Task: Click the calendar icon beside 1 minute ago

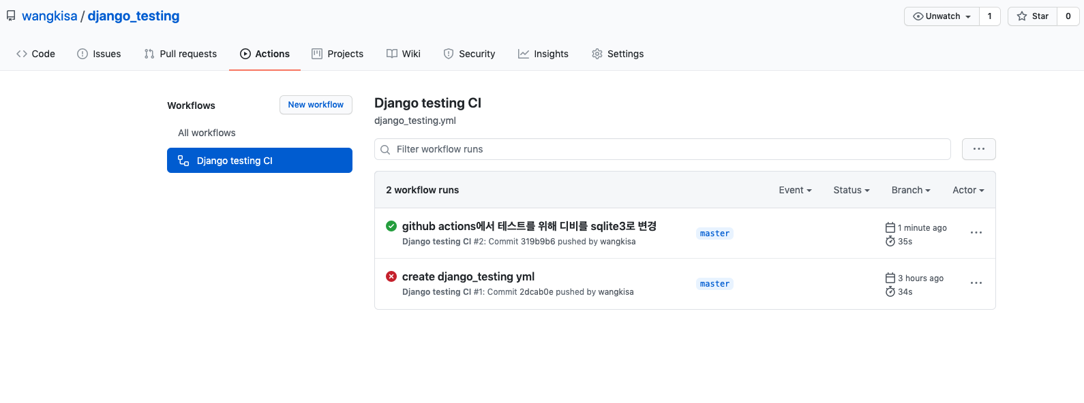Action: pos(890,227)
